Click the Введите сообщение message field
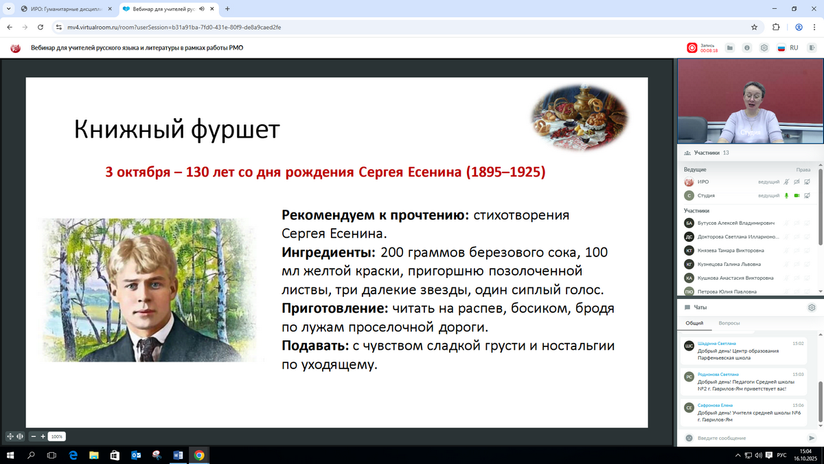The width and height of the screenshot is (824, 464). point(748,438)
